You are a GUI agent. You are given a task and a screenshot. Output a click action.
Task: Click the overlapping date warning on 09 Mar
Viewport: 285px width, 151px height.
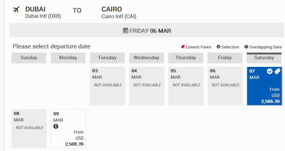(56, 126)
